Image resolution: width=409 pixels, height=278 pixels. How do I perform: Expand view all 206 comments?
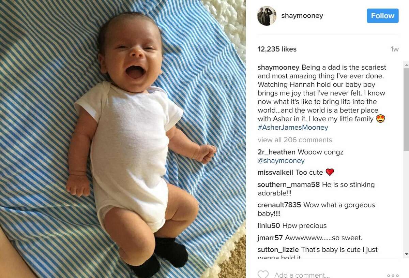(295, 140)
